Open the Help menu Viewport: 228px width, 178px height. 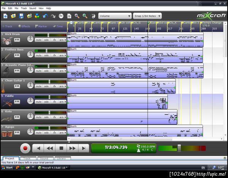48,8
